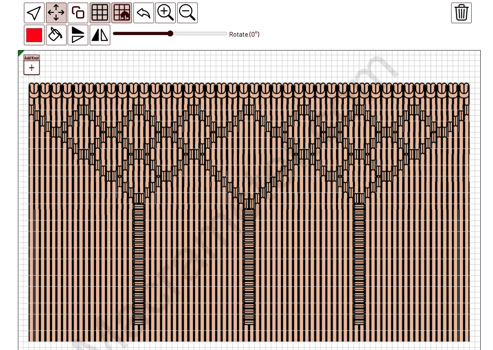Delete with the trash can icon

461,13
